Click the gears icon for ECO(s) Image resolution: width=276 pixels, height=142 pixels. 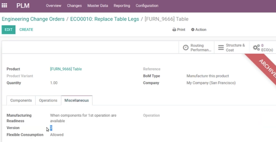256,48
